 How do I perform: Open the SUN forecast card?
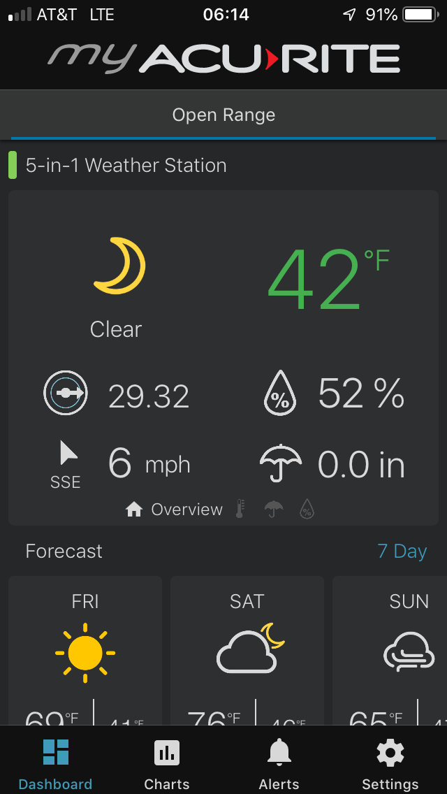[x=390, y=650]
